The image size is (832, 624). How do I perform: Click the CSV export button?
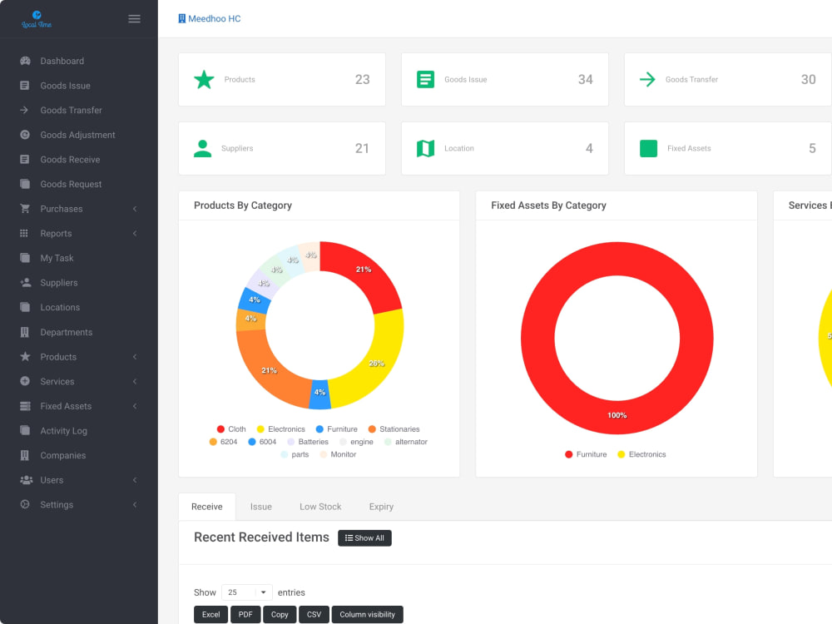pyautogui.click(x=314, y=615)
